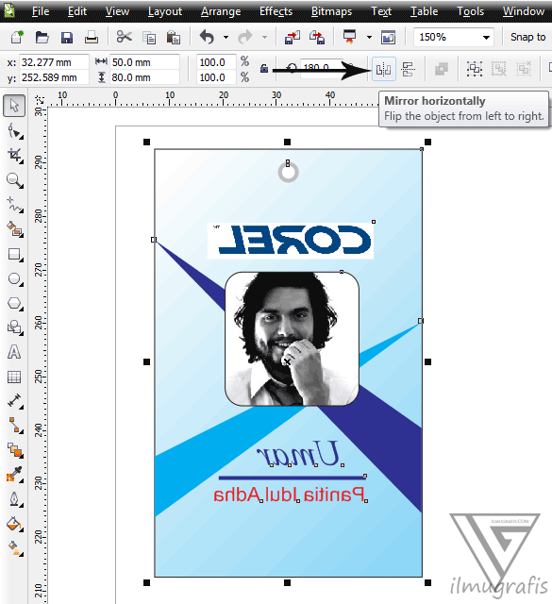
Task: Select the Outline pen tool
Action: (x=15, y=499)
